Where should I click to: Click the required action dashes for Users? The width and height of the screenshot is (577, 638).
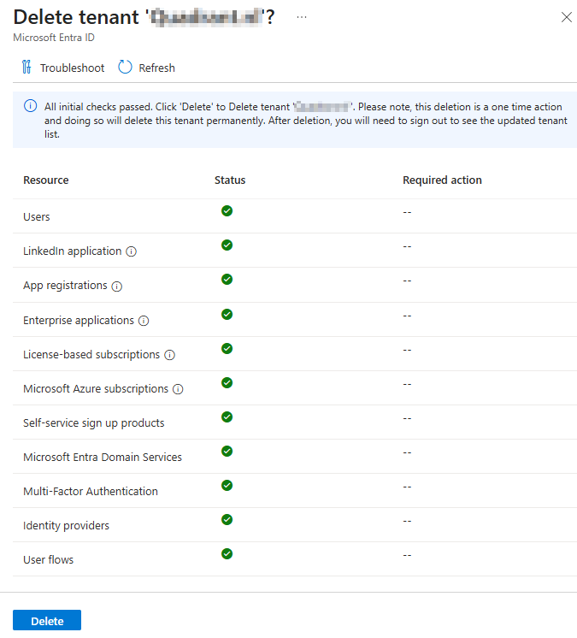407,212
